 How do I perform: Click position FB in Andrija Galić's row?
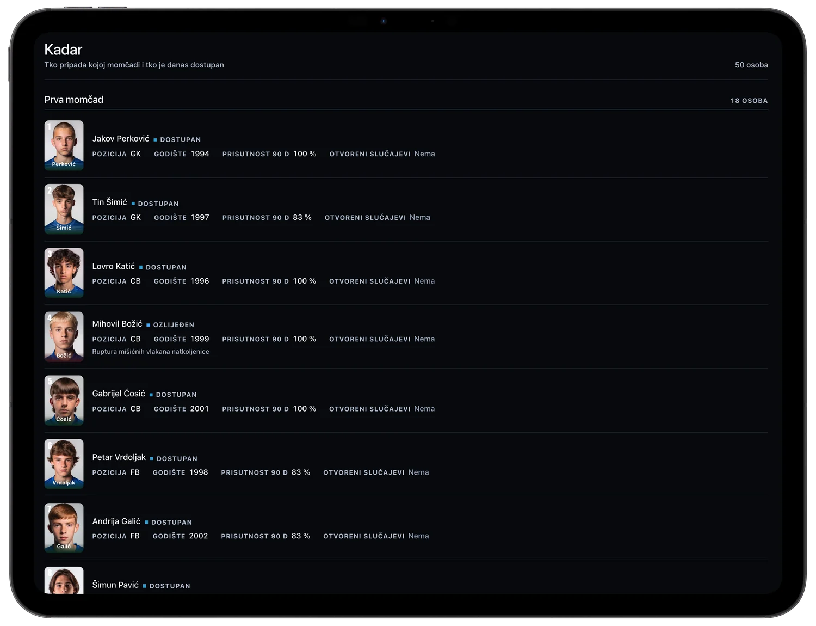tap(135, 536)
